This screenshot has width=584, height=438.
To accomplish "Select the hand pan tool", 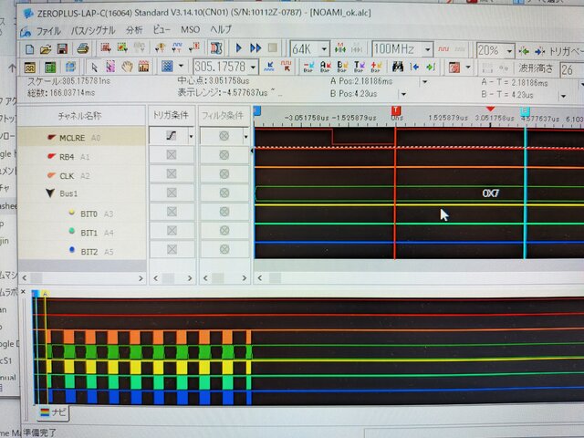I will click(x=128, y=67).
